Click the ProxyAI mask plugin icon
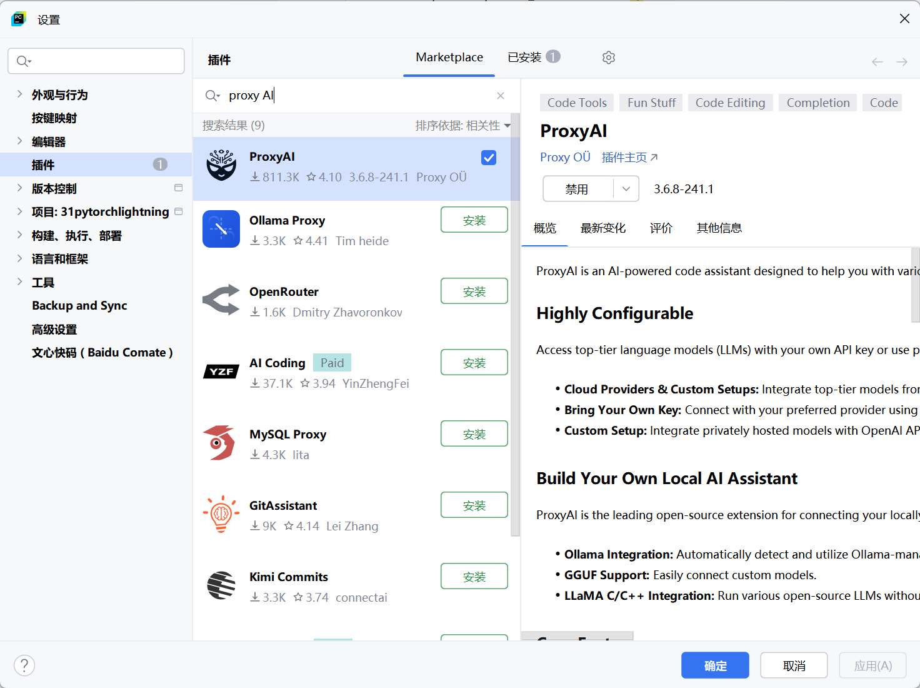This screenshot has height=688, width=920. click(x=221, y=165)
